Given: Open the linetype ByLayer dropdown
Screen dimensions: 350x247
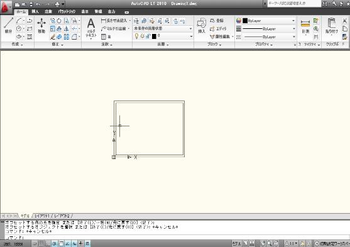Looking at the screenshot, I should pos(270,36).
